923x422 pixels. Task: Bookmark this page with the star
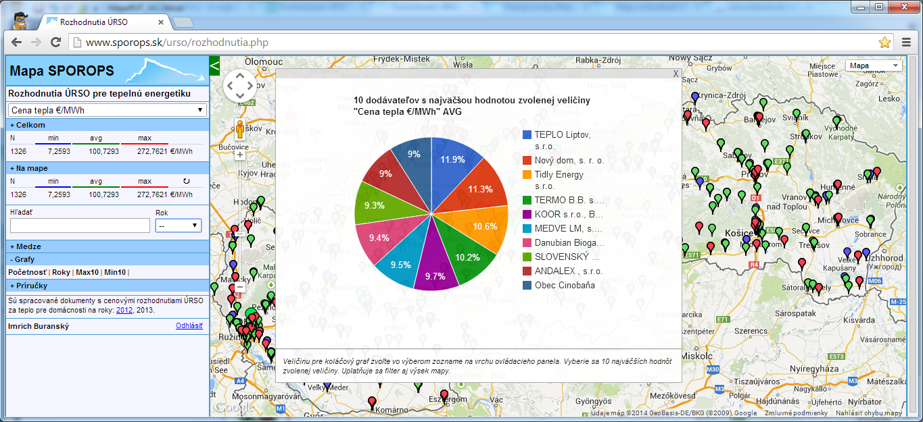pos(884,43)
